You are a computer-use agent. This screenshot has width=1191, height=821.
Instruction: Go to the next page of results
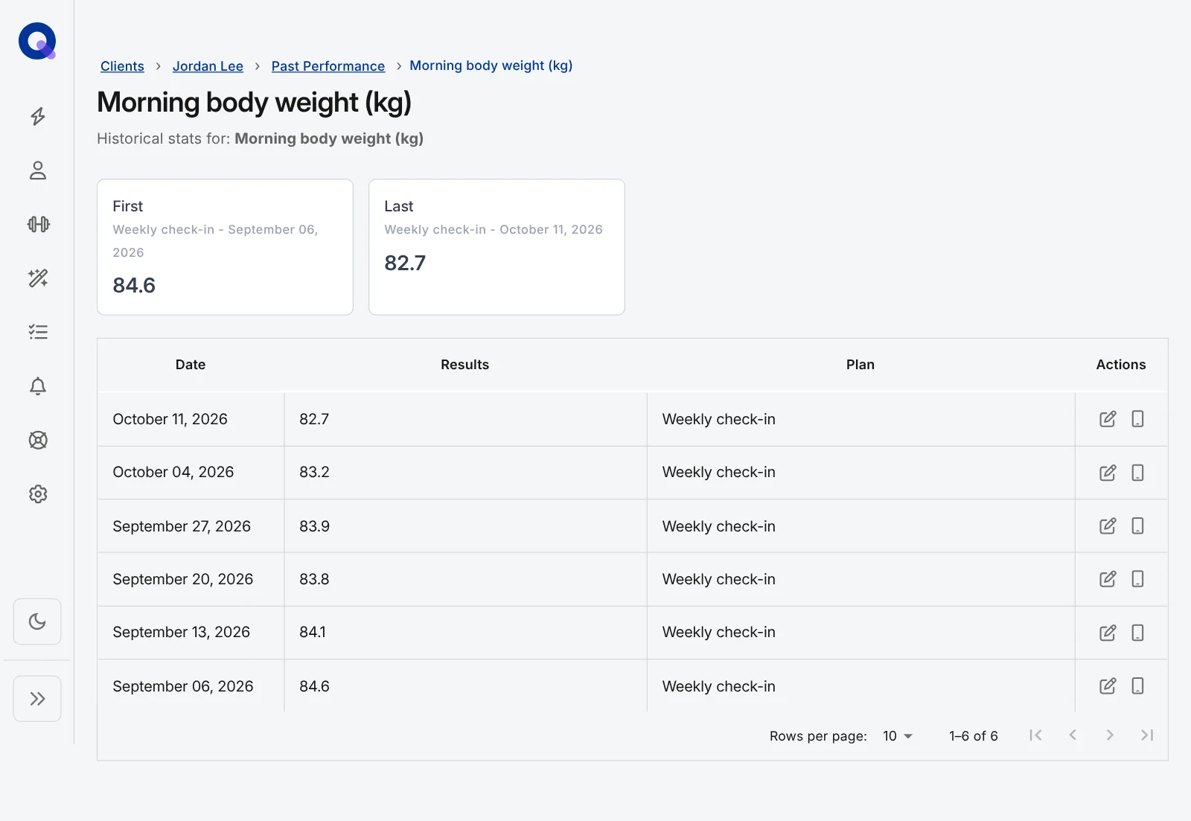(x=1110, y=735)
